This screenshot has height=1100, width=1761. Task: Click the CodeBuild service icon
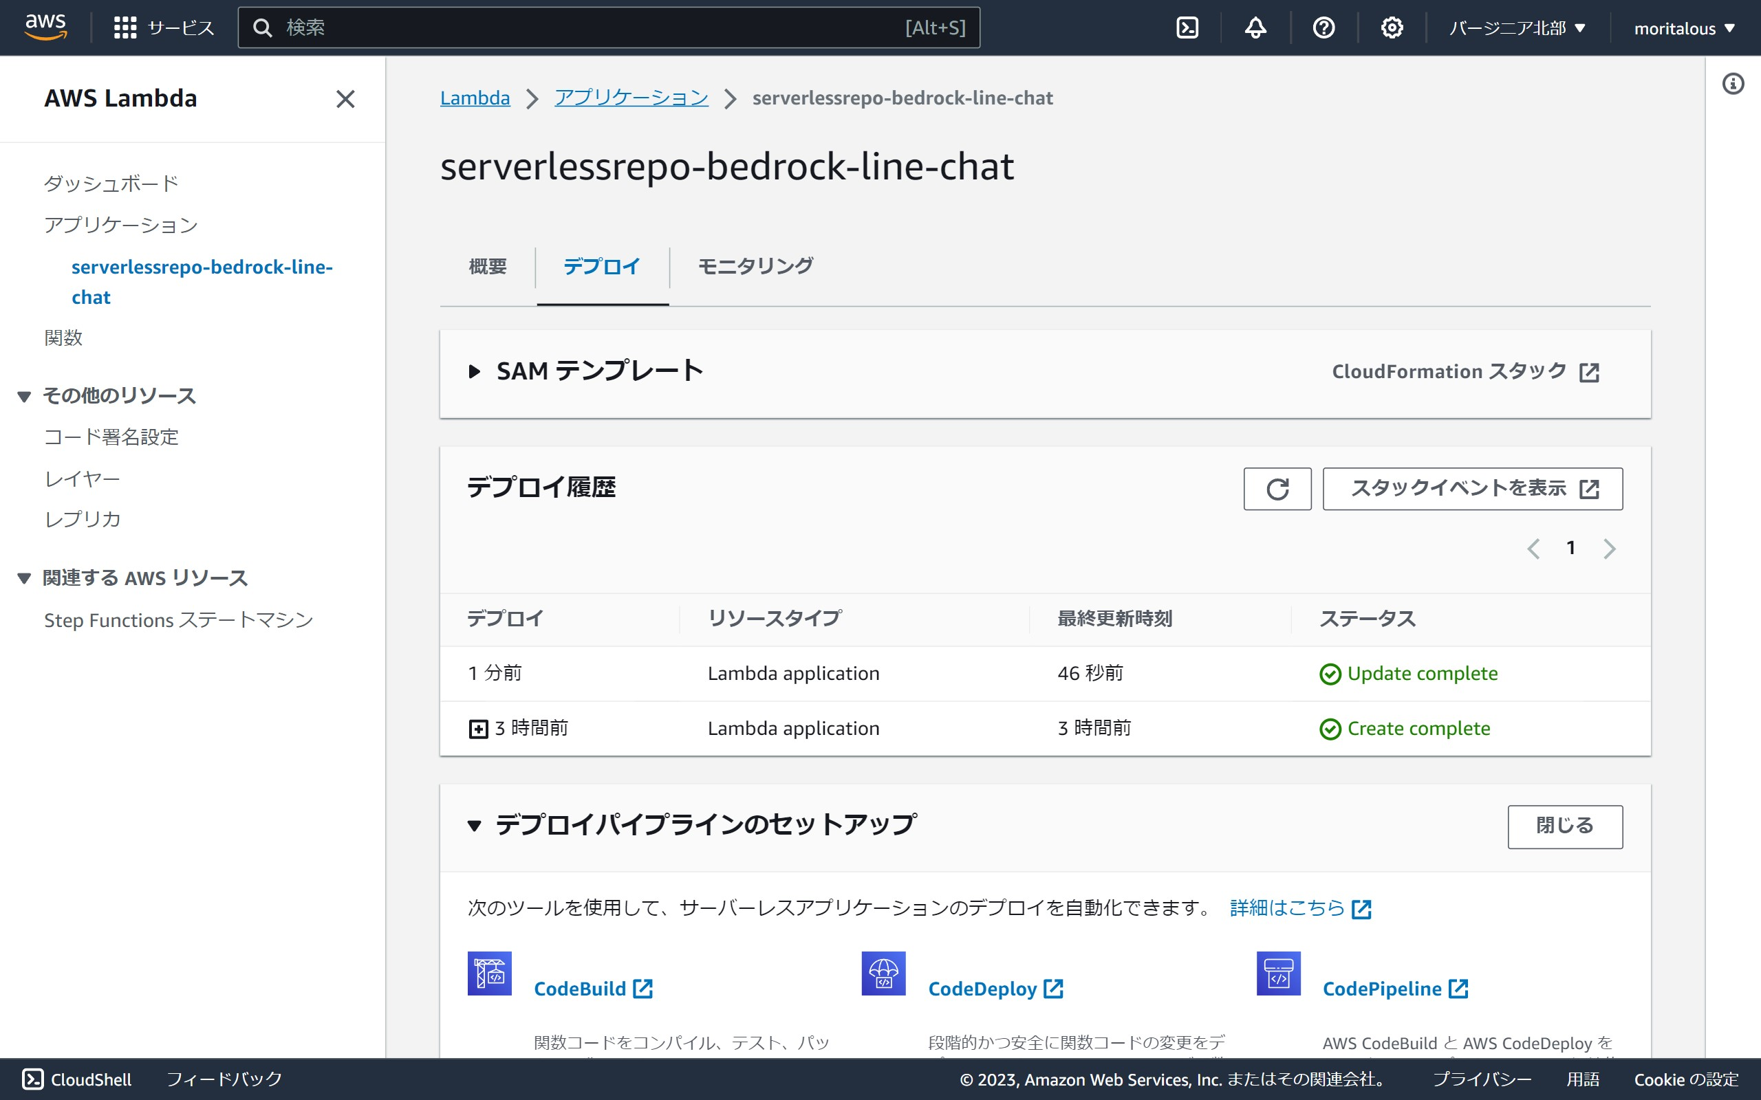(489, 973)
